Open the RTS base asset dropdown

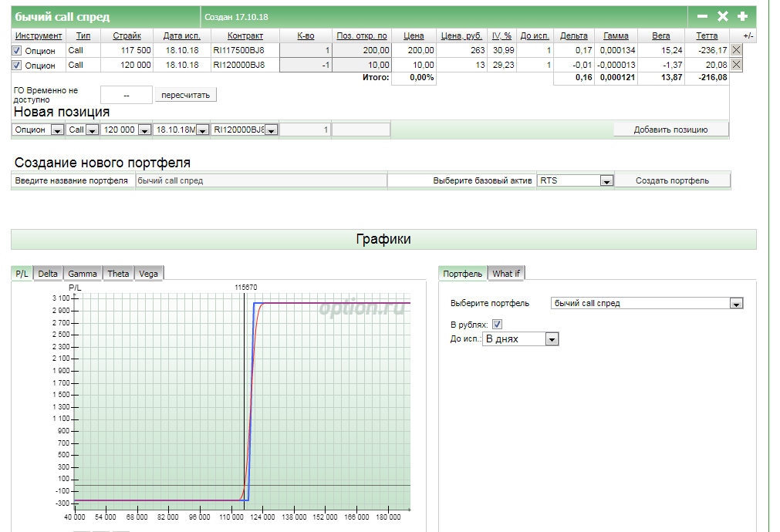[x=606, y=181]
